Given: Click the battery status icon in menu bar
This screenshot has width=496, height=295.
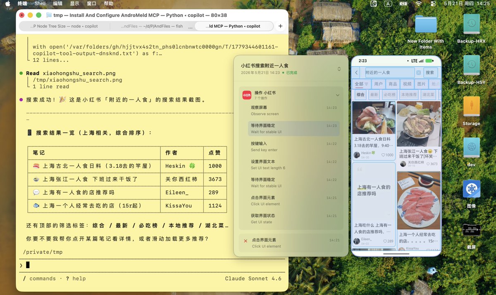Looking at the screenshot, I should (403, 3).
